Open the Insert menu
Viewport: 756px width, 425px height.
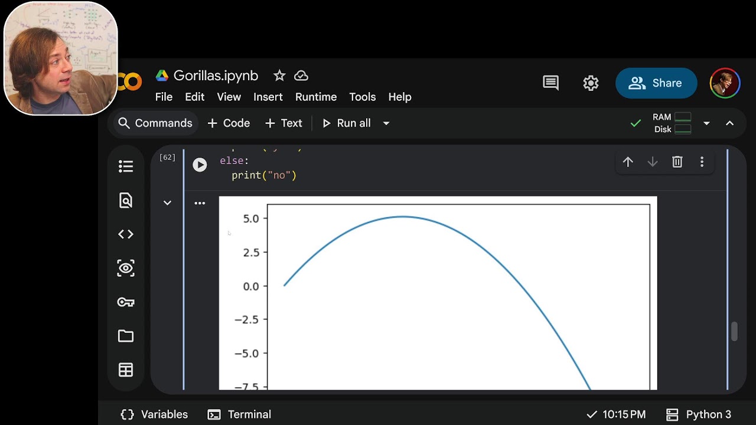(268, 97)
